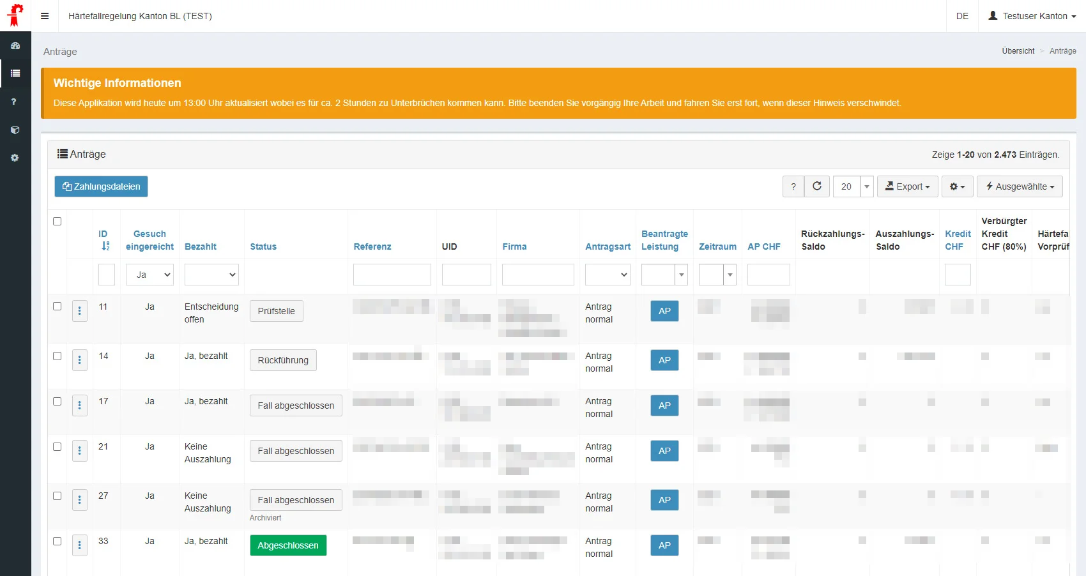This screenshot has height=576, width=1086.
Task: Sort by the Bezahlt column header
Action: pyautogui.click(x=201, y=246)
